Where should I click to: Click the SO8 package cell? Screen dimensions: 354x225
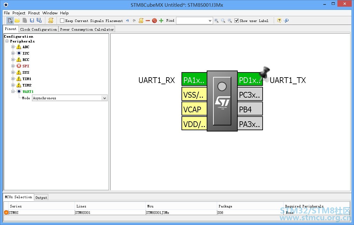(x=250, y=212)
